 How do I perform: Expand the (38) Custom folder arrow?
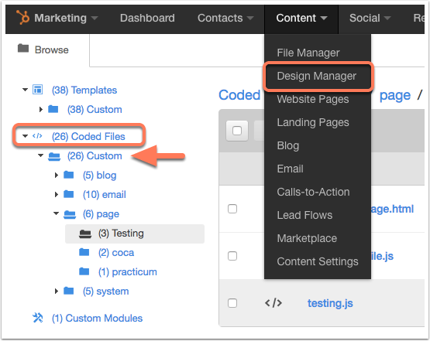click(x=41, y=109)
